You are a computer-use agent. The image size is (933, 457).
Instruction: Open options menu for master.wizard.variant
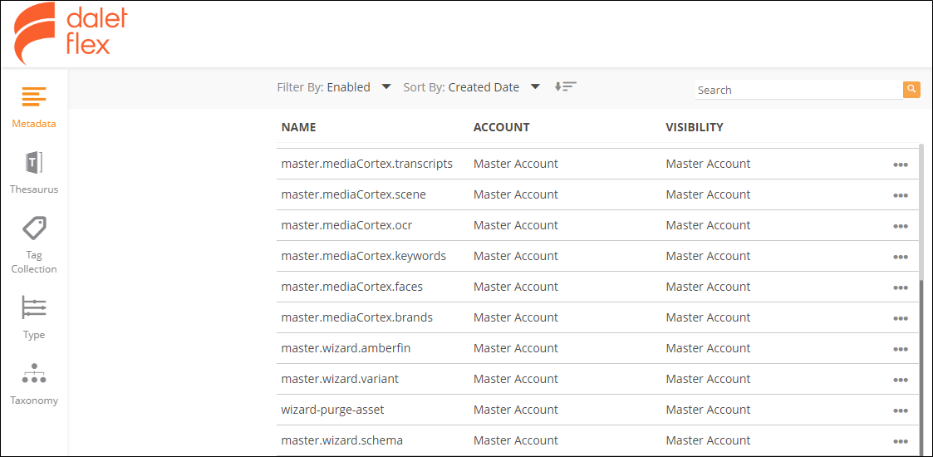901,381
